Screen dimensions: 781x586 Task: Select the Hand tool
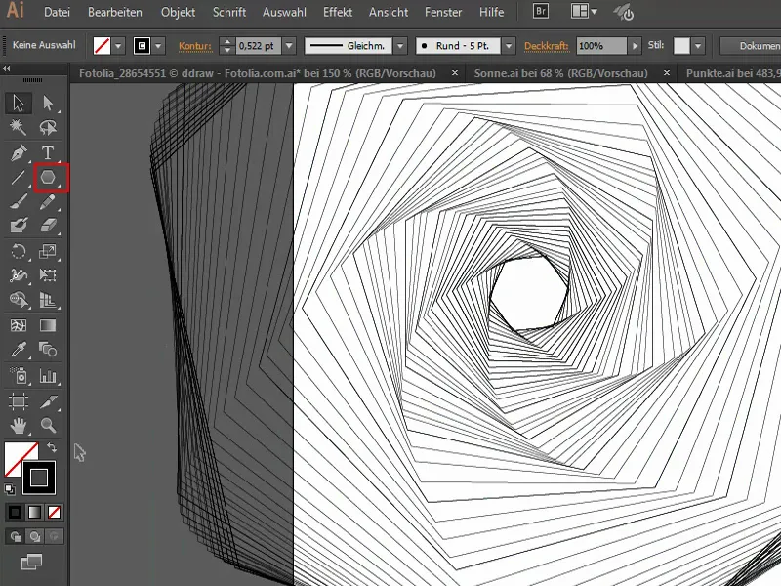(x=19, y=427)
